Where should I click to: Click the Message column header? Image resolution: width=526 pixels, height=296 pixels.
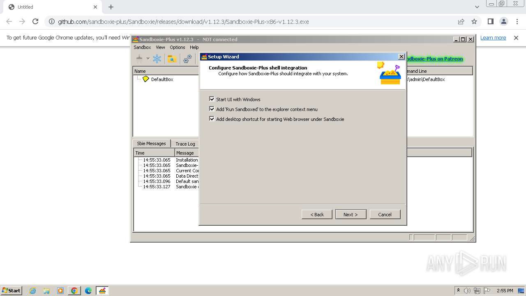click(x=187, y=153)
